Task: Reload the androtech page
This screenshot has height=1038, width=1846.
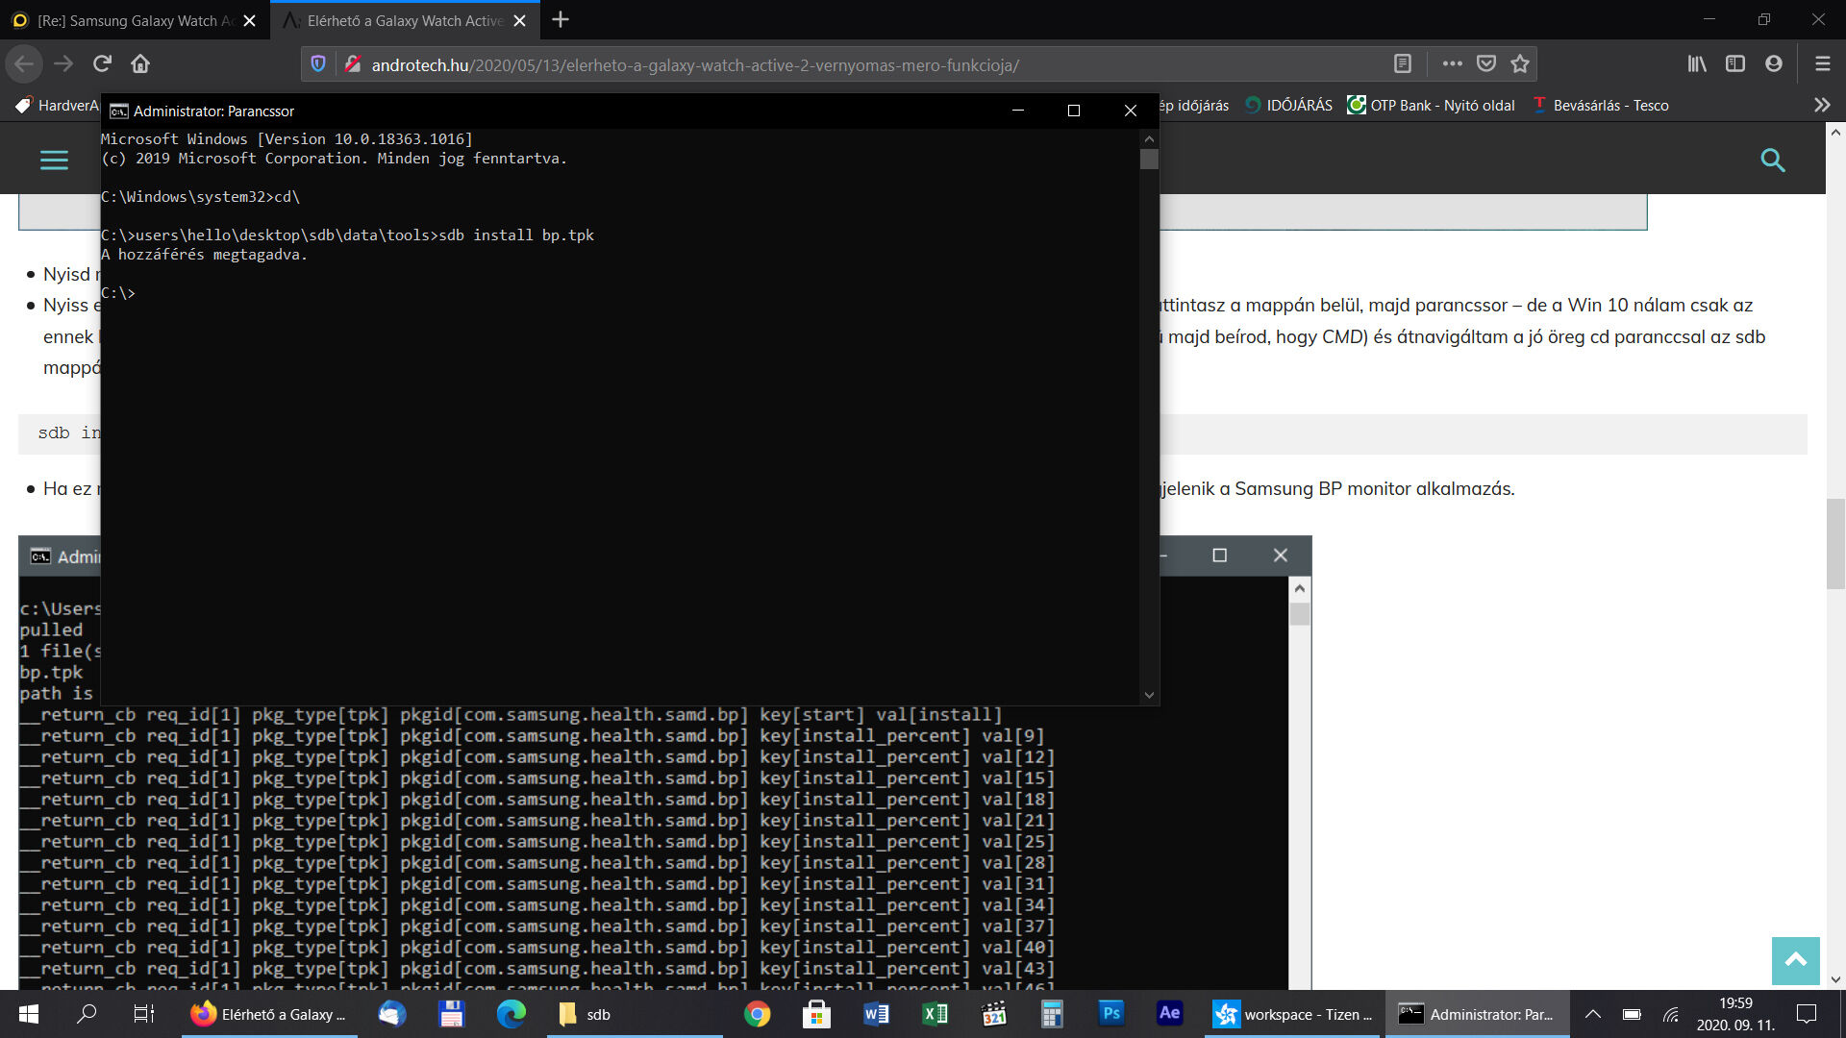Action: click(x=102, y=64)
